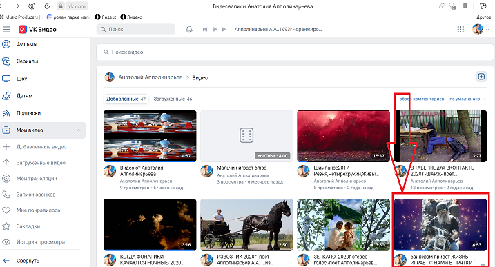Open the hamburger menu icon

[x=6, y=30]
